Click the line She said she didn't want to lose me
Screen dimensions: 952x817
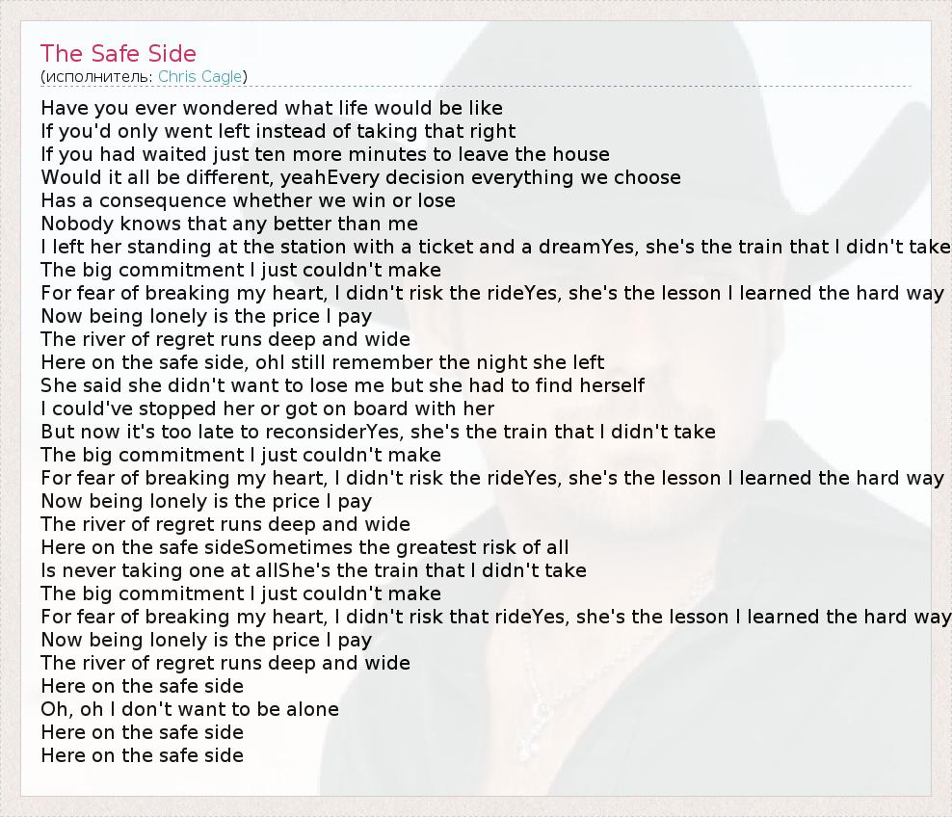pos(342,385)
